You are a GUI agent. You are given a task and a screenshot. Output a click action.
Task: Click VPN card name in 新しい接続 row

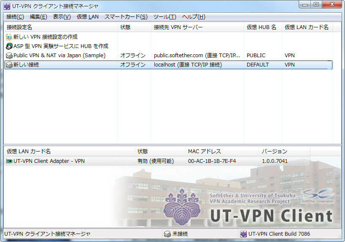(x=290, y=65)
